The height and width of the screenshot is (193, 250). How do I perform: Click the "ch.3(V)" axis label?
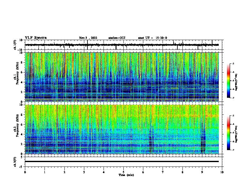tap(15, 162)
